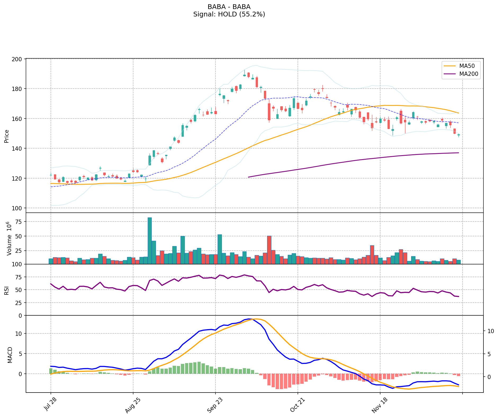Click the 75 tick on the Volume axis
The image size is (498, 418).
(20, 222)
